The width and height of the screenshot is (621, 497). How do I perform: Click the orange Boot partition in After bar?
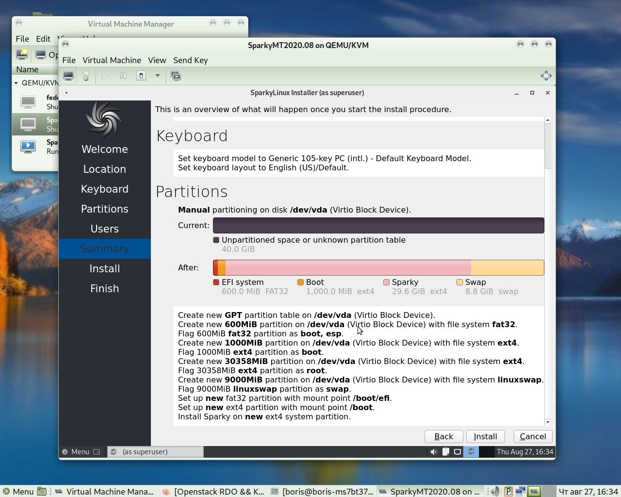tap(222, 267)
